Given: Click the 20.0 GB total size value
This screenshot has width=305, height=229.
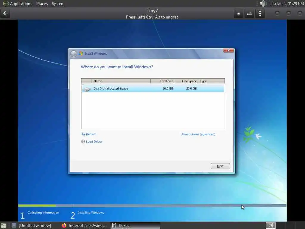Looking at the screenshot, I should [168, 88].
